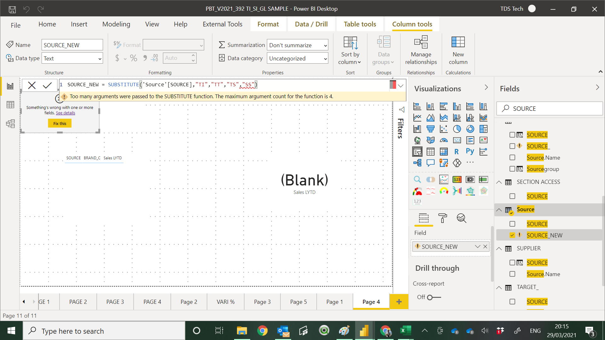This screenshot has height=340, width=605.
Task: Check SOURCE_NEW field checkbox in Source table
Action: click(x=512, y=235)
